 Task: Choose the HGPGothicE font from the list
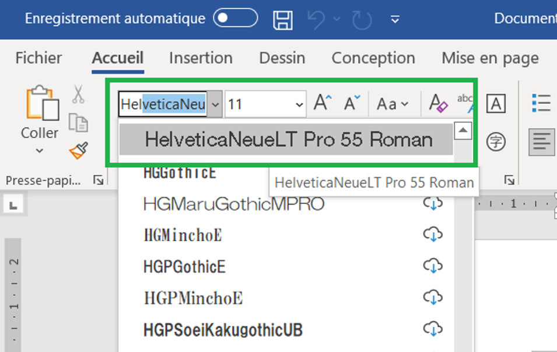point(184,266)
